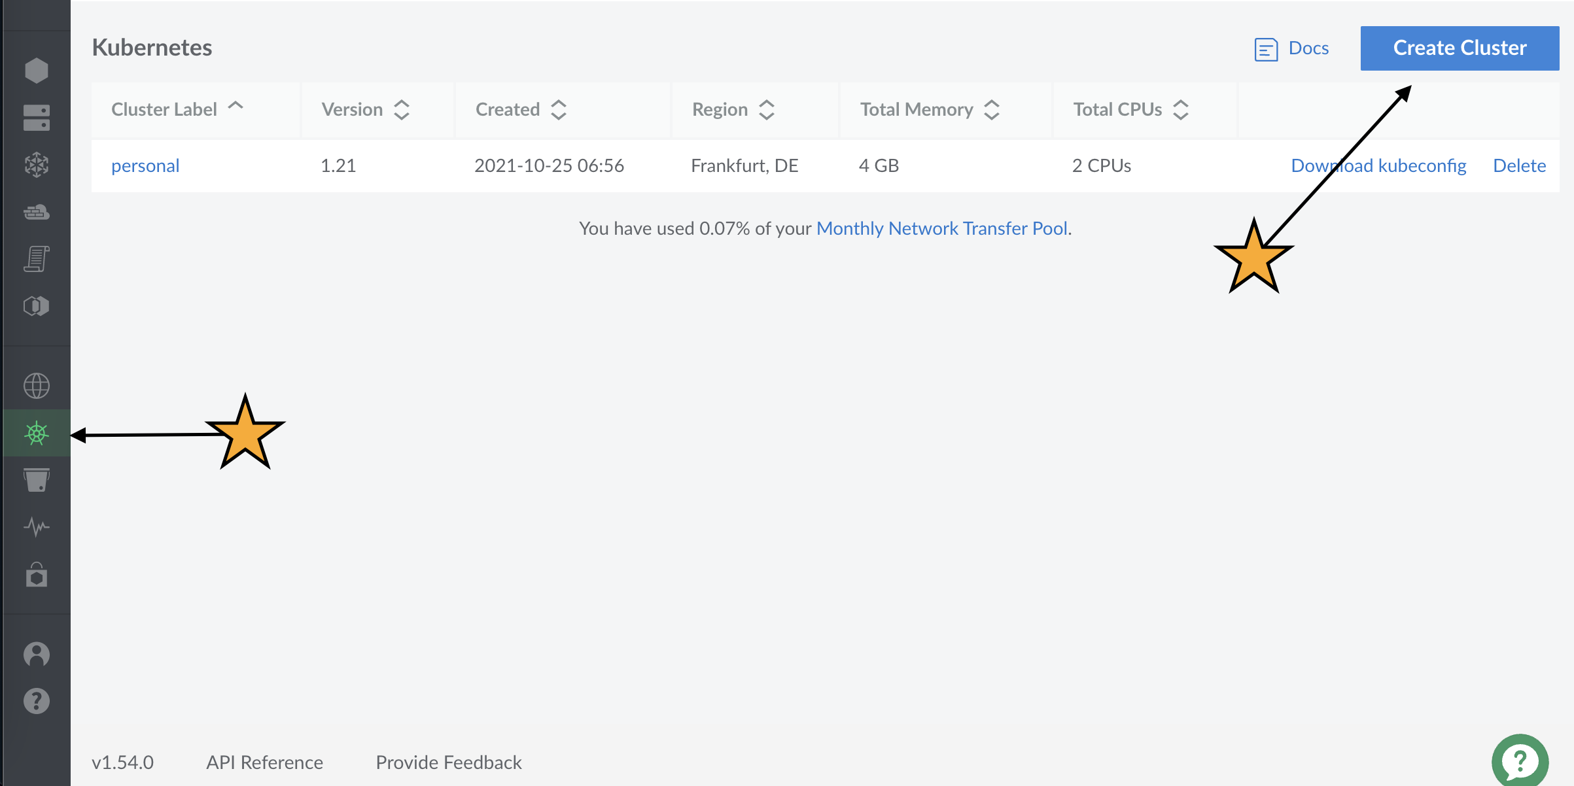Open Volumes storage icon in sidebar

[37, 118]
